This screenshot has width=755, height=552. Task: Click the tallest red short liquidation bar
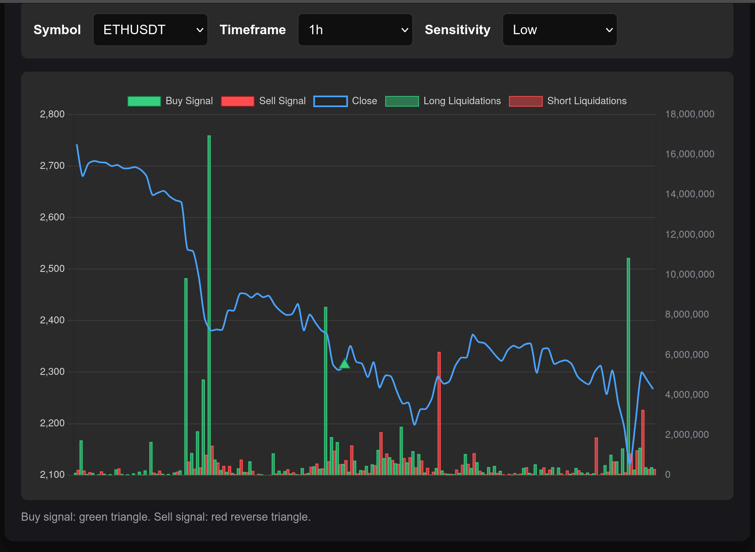pyautogui.click(x=439, y=412)
